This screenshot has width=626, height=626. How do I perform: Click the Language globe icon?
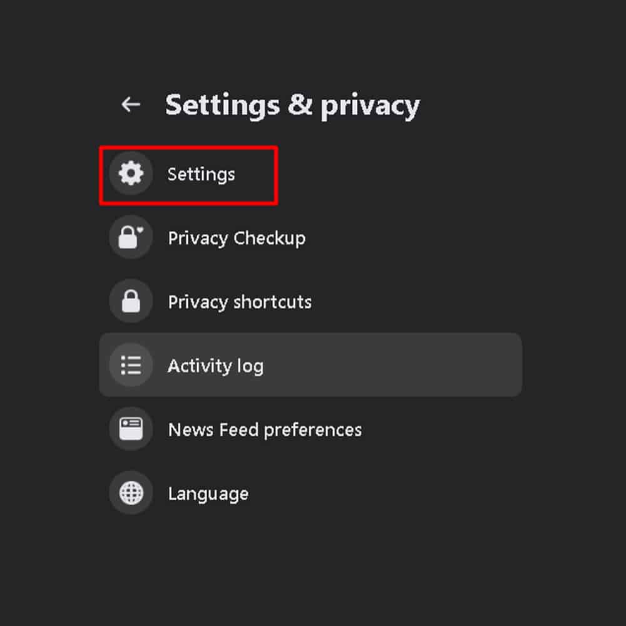130,493
